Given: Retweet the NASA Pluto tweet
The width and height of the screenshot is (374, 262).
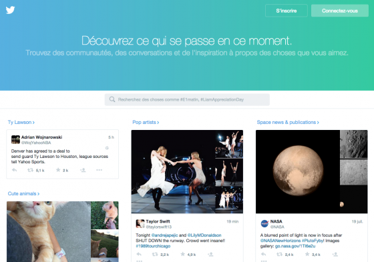Looking at the screenshot, I should click(x=280, y=255).
